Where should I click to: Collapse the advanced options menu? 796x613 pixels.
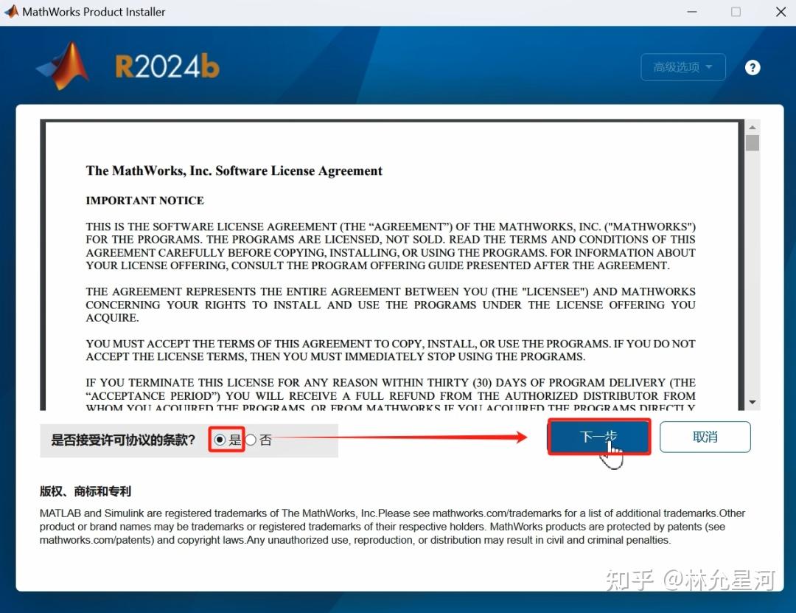[x=683, y=66]
